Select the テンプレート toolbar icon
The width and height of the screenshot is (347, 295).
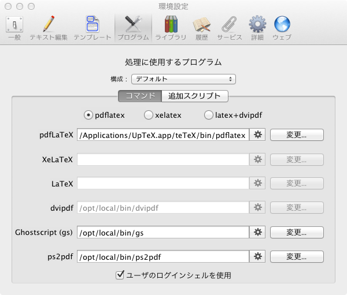click(92, 28)
